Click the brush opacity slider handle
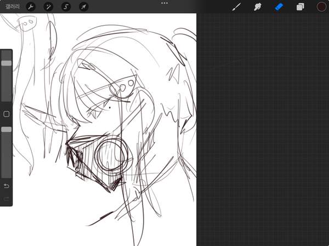Image resolution: width=329 pixels, height=246 pixels. coord(7,130)
